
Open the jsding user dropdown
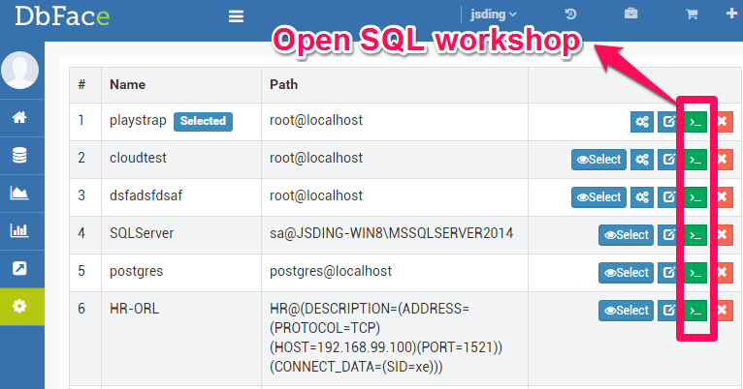(x=494, y=15)
